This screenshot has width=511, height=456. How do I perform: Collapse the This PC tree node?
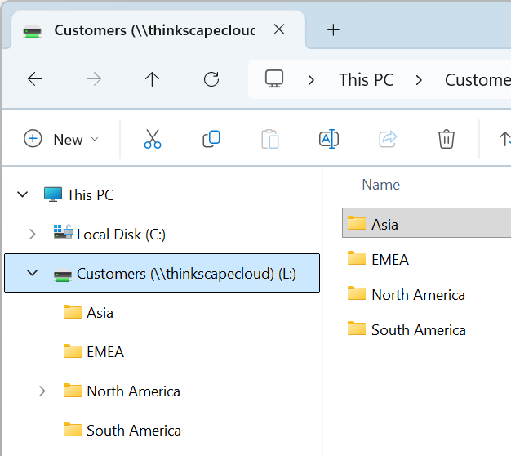22,194
